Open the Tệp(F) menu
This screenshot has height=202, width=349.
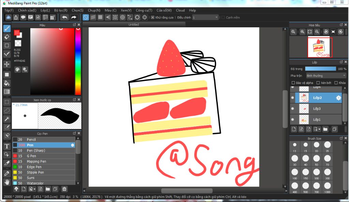click(x=9, y=10)
